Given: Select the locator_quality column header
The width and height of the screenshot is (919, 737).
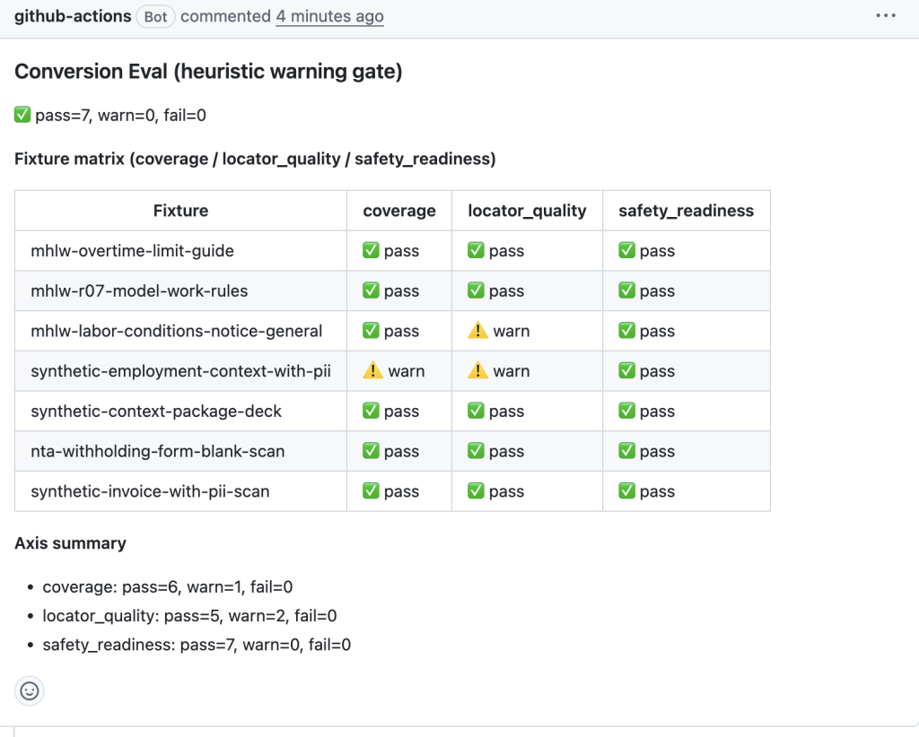Looking at the screenshot, I should pyautogui.click(x=527, y=211).
